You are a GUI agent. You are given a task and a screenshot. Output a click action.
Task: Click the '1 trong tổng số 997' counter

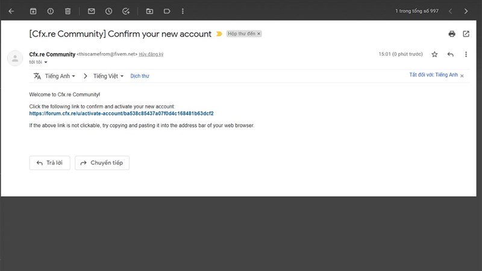417,11
